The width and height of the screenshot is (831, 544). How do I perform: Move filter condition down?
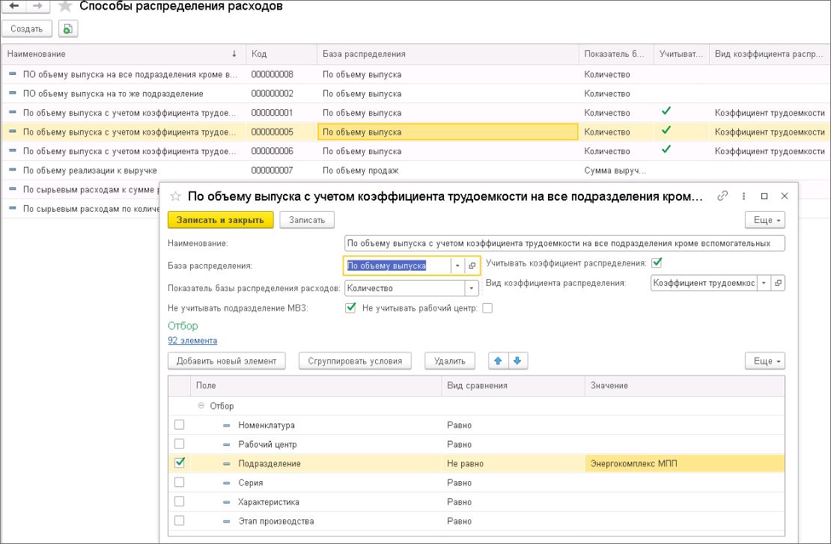coord(517,361)
